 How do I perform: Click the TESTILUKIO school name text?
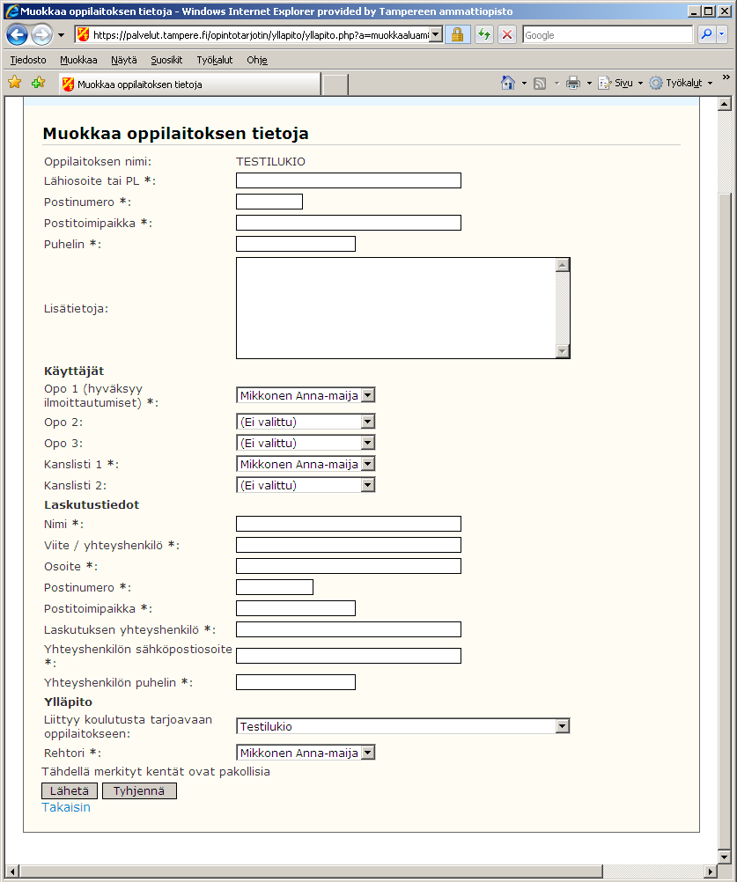270,161
